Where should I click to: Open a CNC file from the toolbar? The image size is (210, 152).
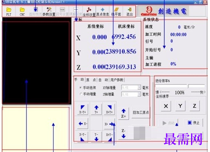point(22,12)
